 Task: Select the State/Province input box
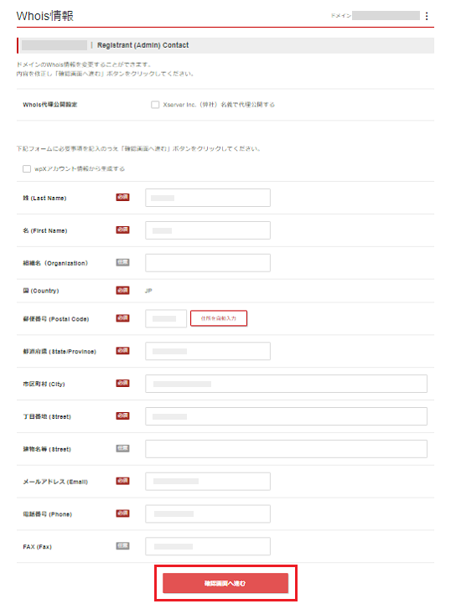[208, 351]
